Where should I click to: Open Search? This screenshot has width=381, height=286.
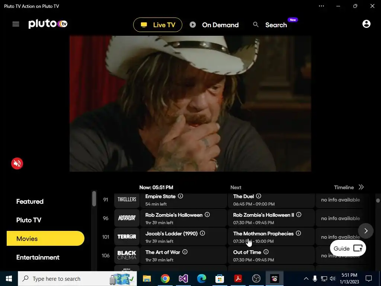click(x=270, y=25)
